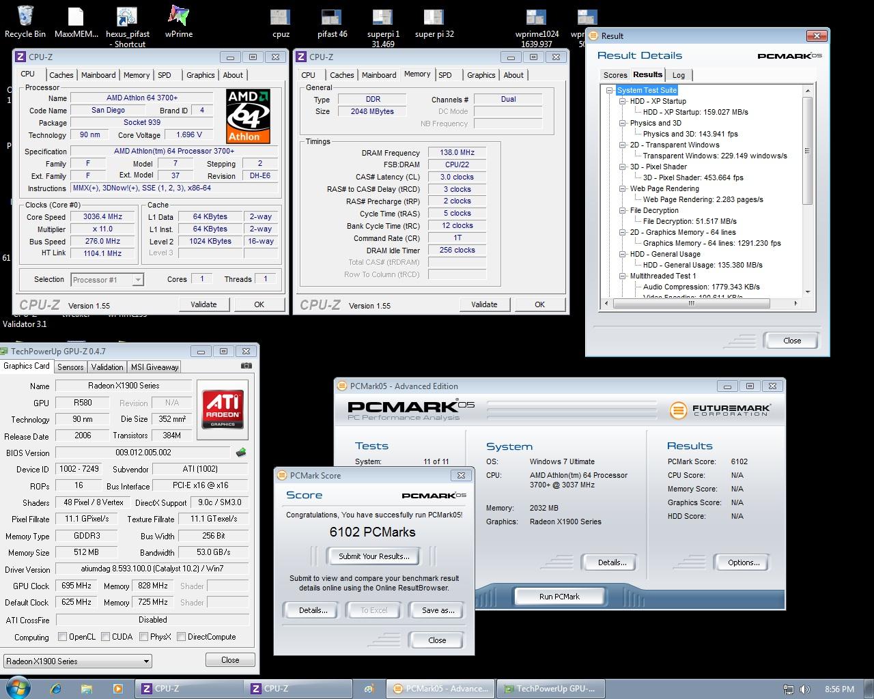The width and height of the screenshot is (874, 699).
Task: Switch to Sensors tab in GPU-Z
Action: click(70, 367)
